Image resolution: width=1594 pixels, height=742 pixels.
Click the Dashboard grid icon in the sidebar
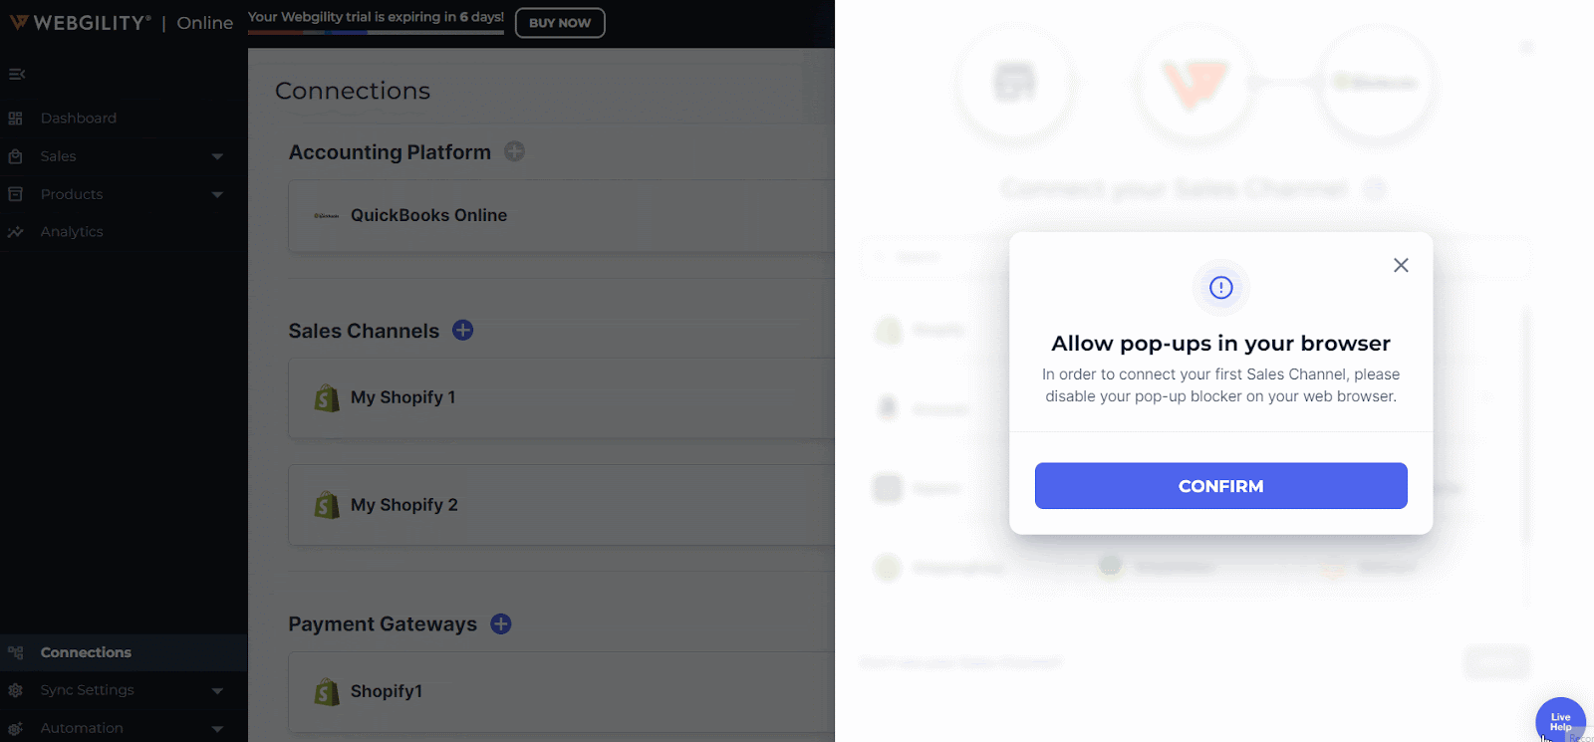[x=15, y=119]
